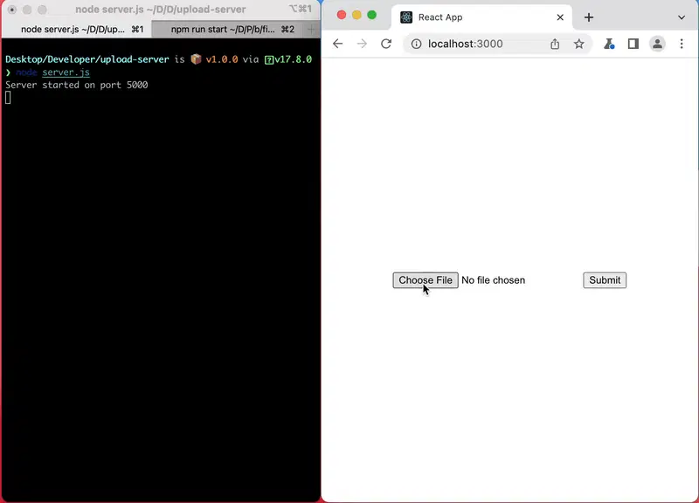Click the v1.0.0 package version text
The image size is (699, 503).
pyautogui.click(x=222, y=59)
